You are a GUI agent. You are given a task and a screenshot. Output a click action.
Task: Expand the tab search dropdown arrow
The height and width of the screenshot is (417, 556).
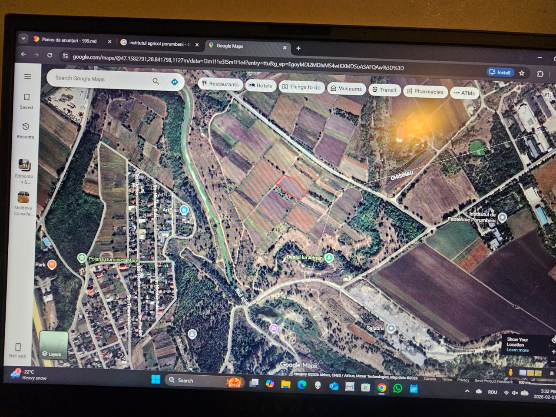click(23, 38)
